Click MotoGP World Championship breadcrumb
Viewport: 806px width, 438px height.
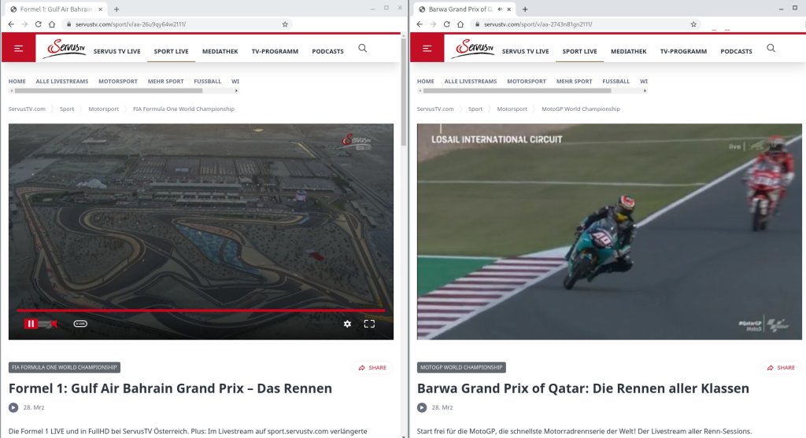point(581,109)
